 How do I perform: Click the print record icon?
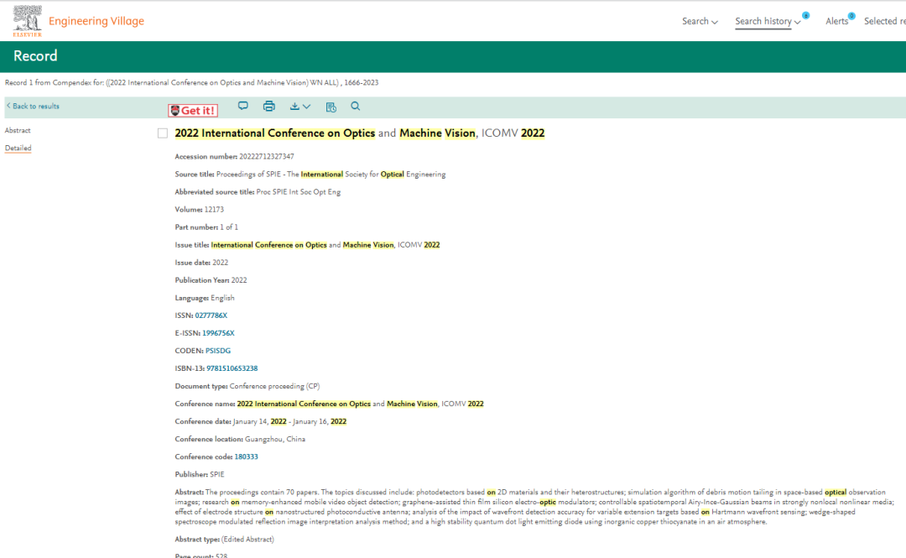pos(268,106)
